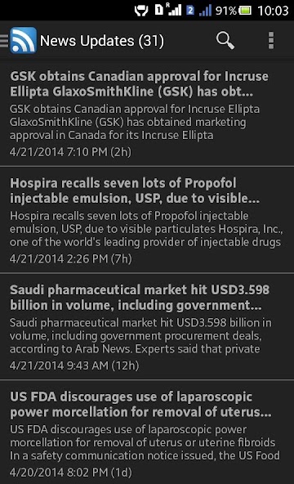Open the News Updates (31) title
This screenshot has height=484, width=294.
[102, 41]
